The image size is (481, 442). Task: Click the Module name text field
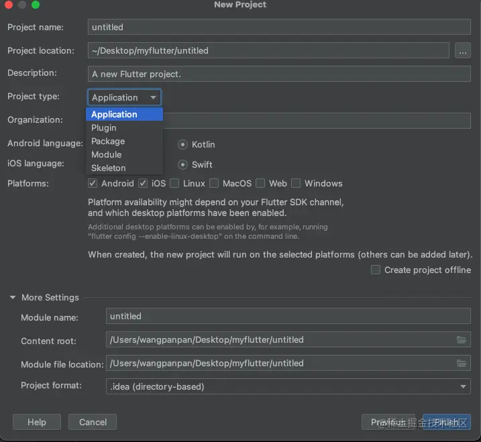(288, 317)
